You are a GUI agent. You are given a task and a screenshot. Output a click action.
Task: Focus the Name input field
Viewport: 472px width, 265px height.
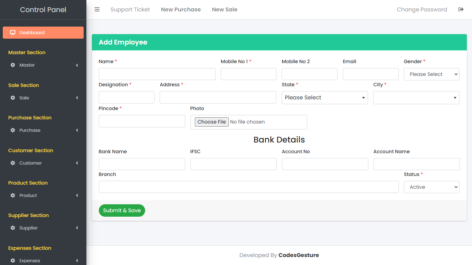(x=157, y=74)
